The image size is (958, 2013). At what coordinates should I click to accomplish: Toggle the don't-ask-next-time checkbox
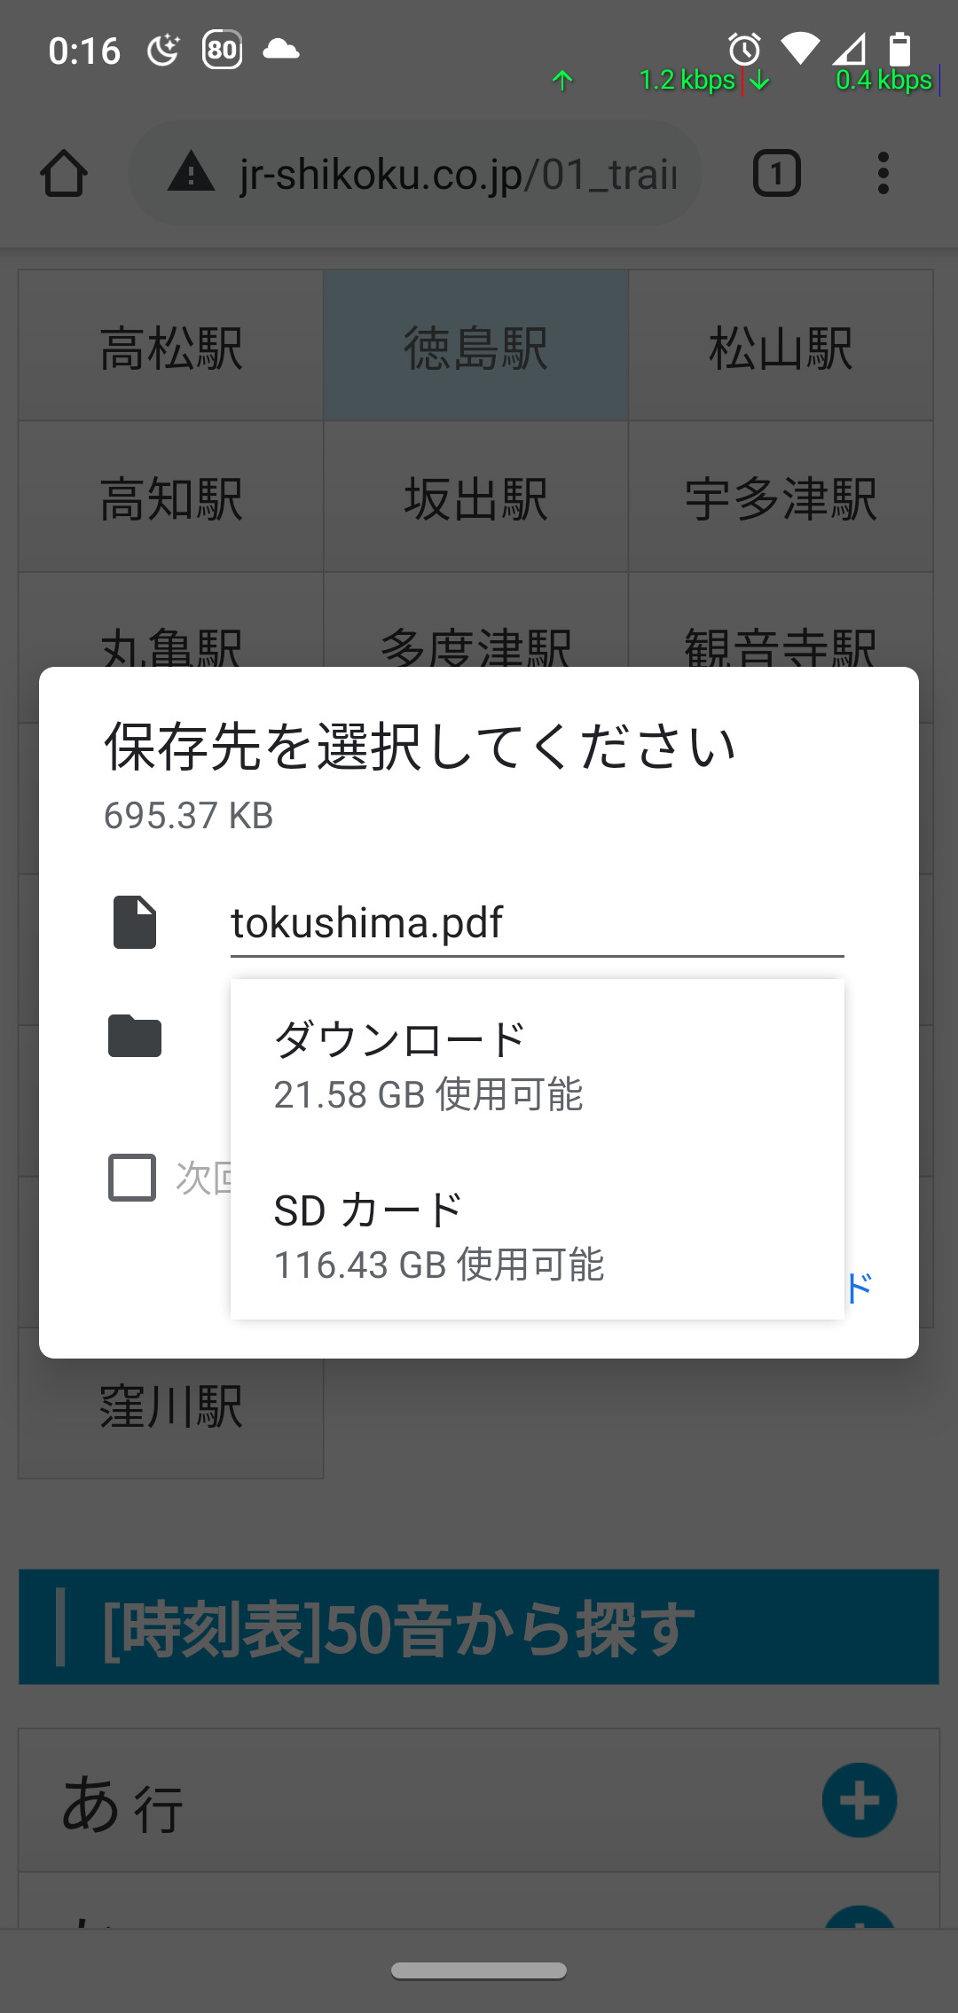pos(132,1178)
